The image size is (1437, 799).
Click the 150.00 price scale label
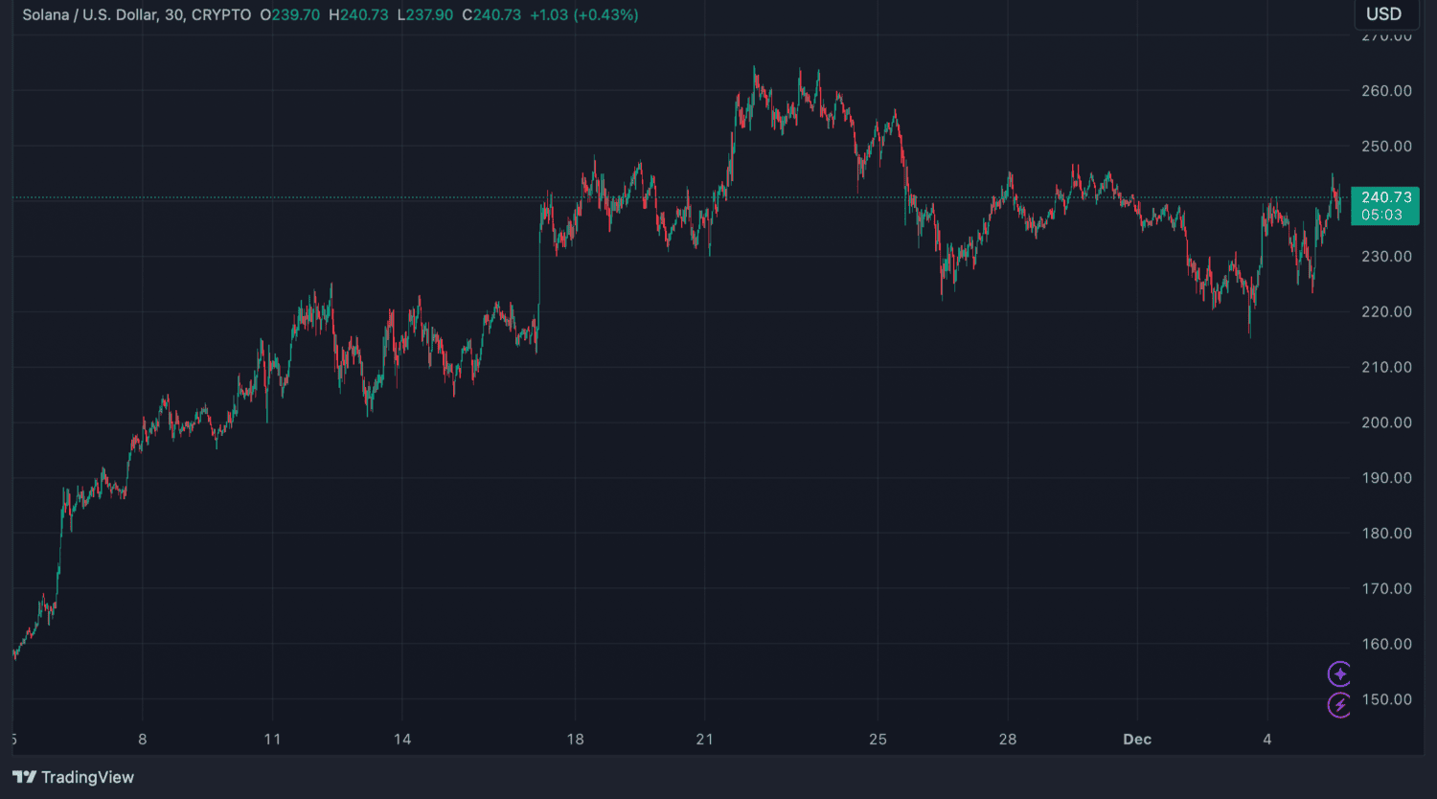pos(1386,699)
